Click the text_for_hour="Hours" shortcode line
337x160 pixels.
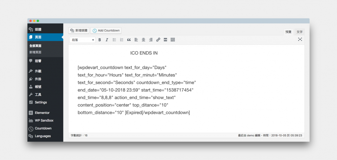click(x=127, y=75)
